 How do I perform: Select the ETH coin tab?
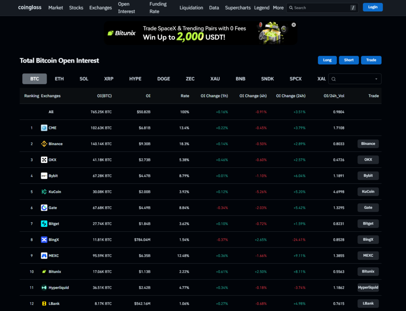tap(59, 79)
